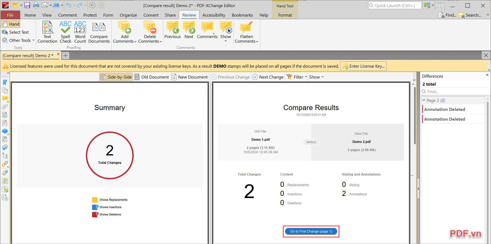Add a new document tab with plus
This screenshot has width=491, height=244.
point(65,56)
